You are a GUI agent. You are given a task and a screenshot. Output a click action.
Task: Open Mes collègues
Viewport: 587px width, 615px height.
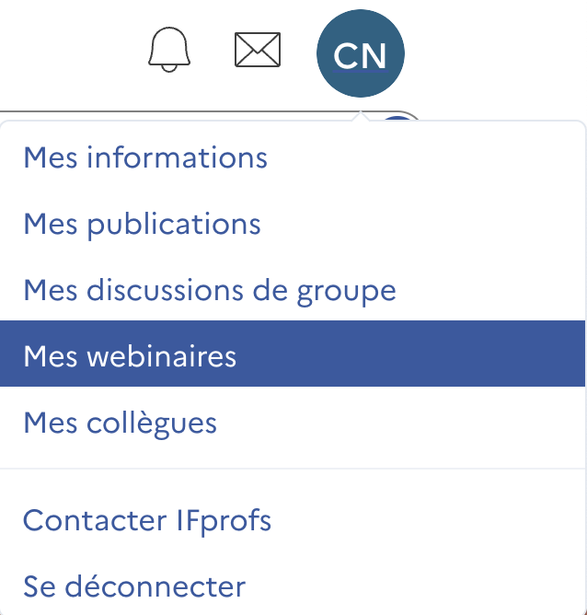121,424
